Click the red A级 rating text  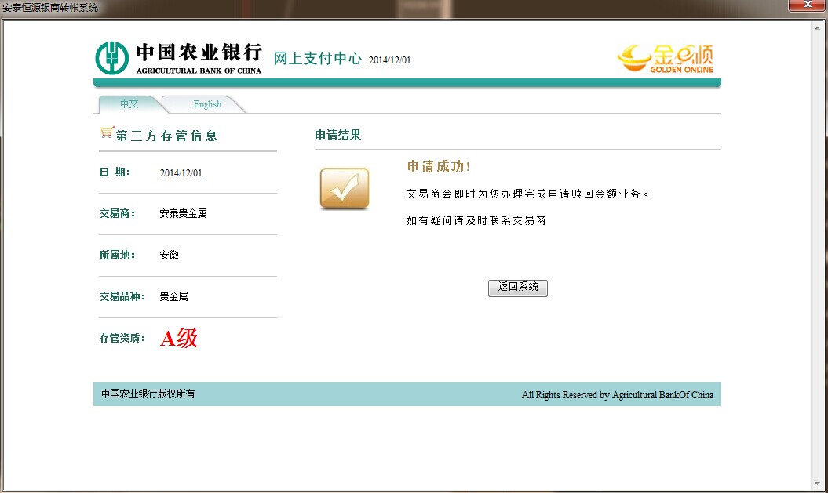point(179,338)
